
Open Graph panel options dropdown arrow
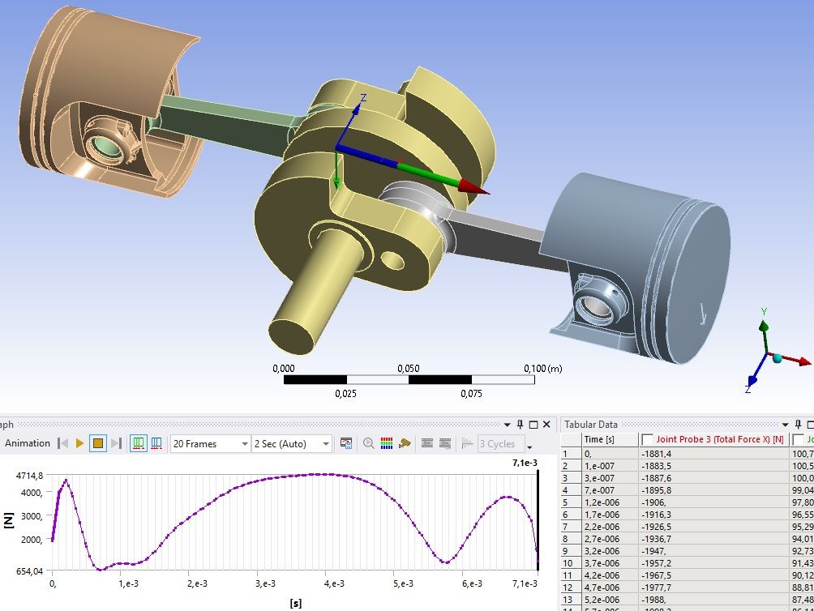[x=507, y=425]
